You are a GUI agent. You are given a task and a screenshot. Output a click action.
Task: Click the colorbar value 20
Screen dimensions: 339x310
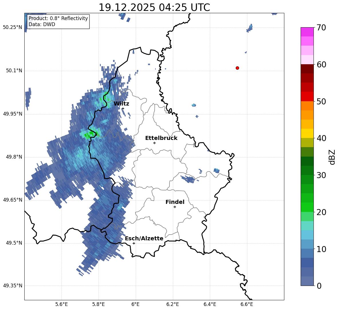coord(321,212)
